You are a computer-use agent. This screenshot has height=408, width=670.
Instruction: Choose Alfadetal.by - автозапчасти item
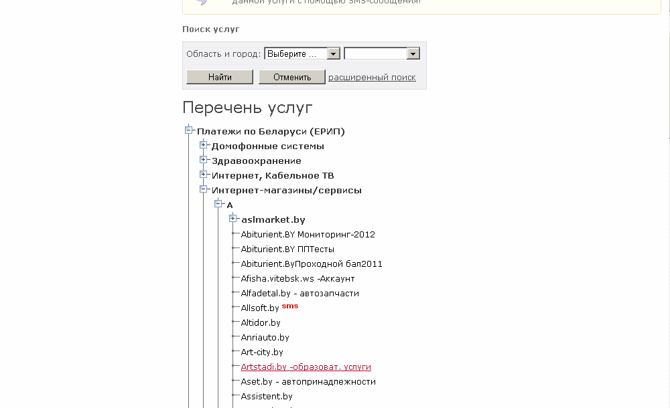pyautogui.click(x=299, y=294)
